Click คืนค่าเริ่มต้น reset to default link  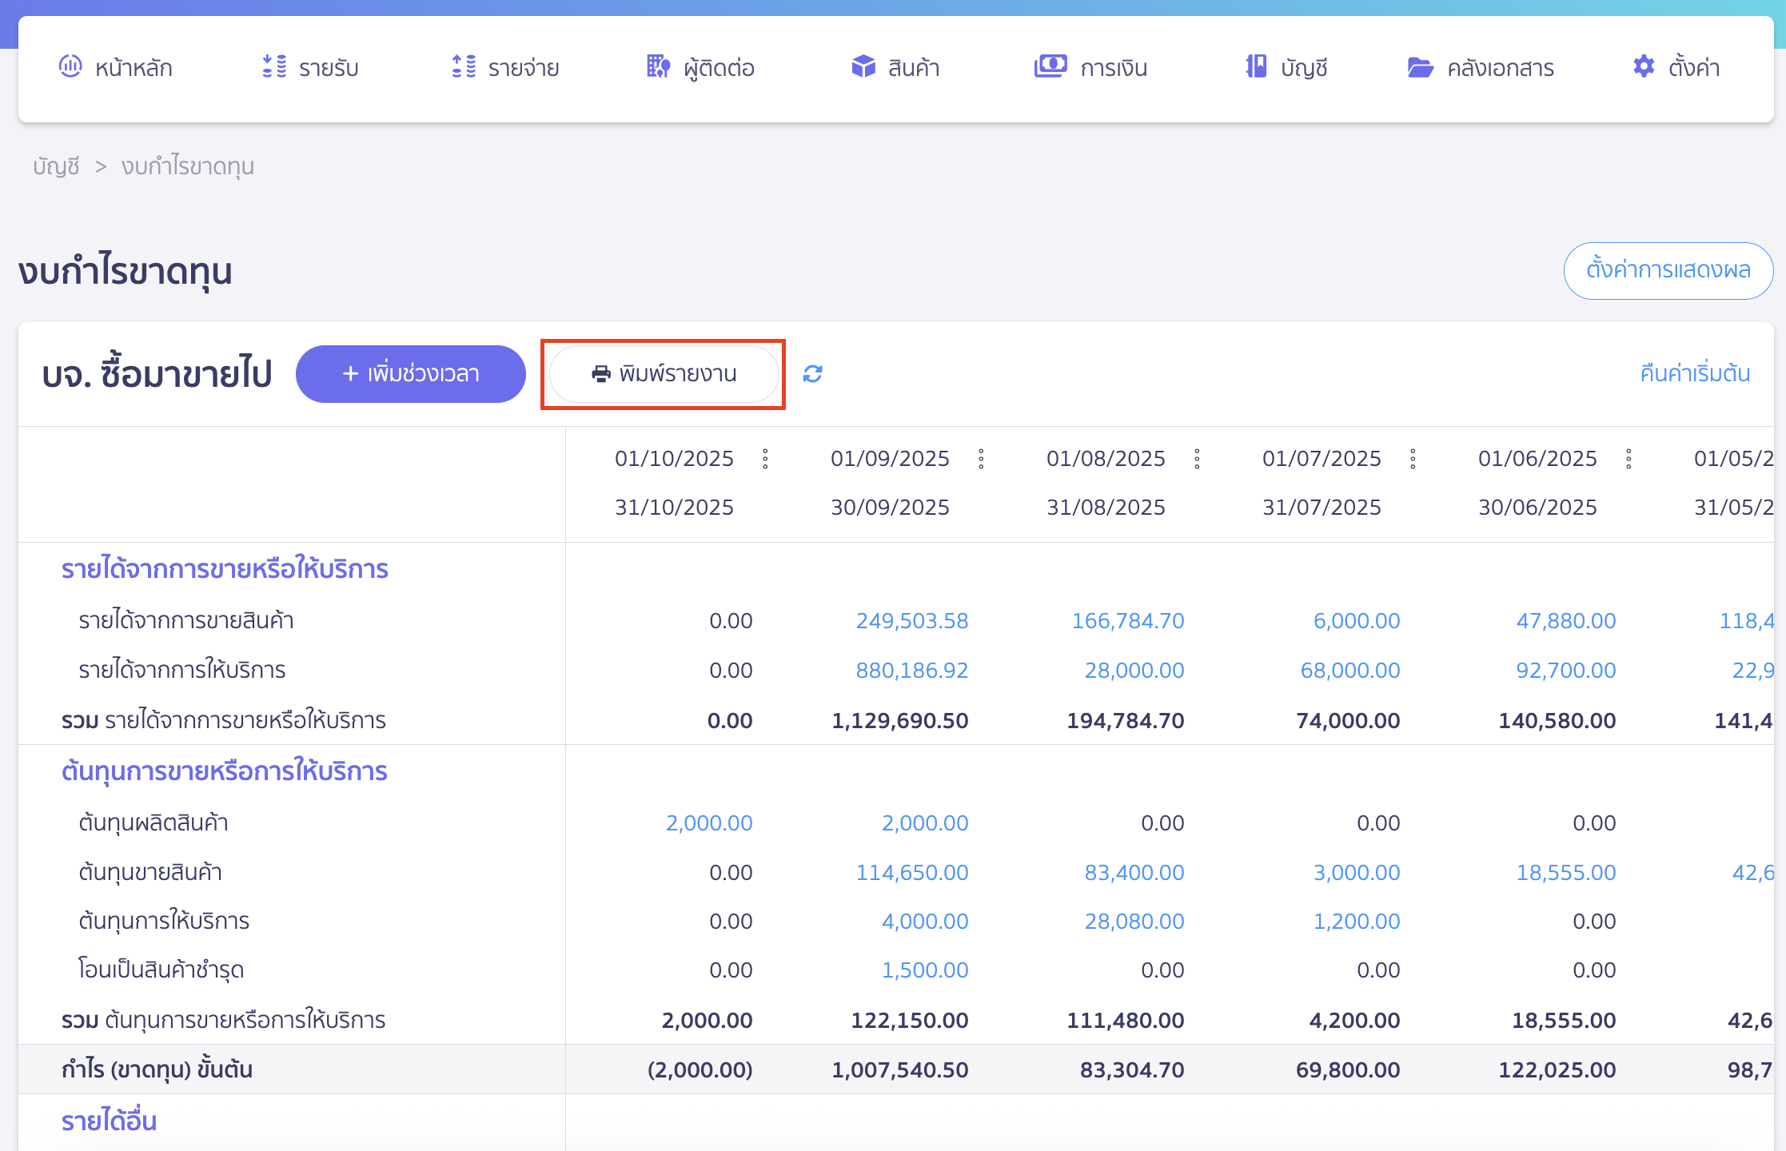coord(1695,373)
